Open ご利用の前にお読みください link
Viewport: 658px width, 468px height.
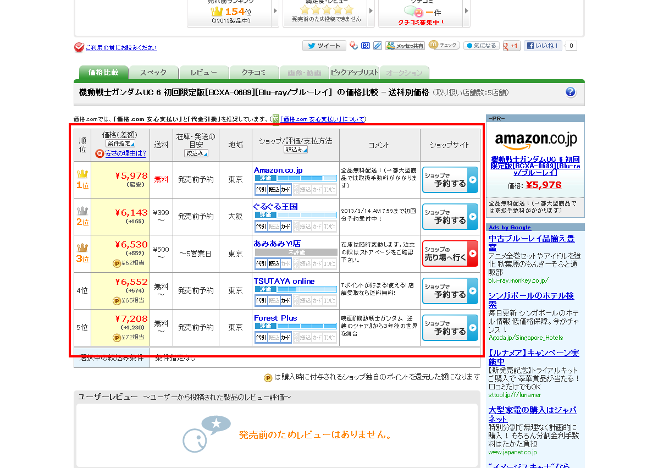coord(121,48)
